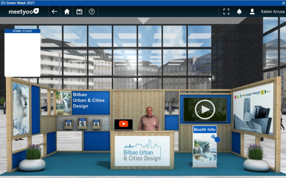Click the stand number 12 waterfall poster
Viewport: 286px width, 178px height.
[64, 103]
